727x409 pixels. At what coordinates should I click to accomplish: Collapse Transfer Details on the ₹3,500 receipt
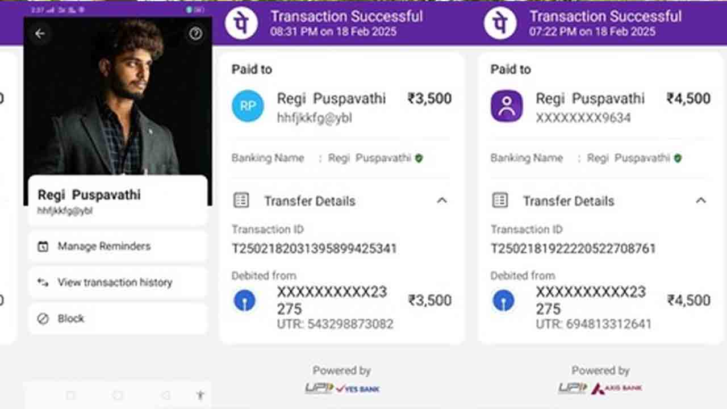[x=442, y=201]
